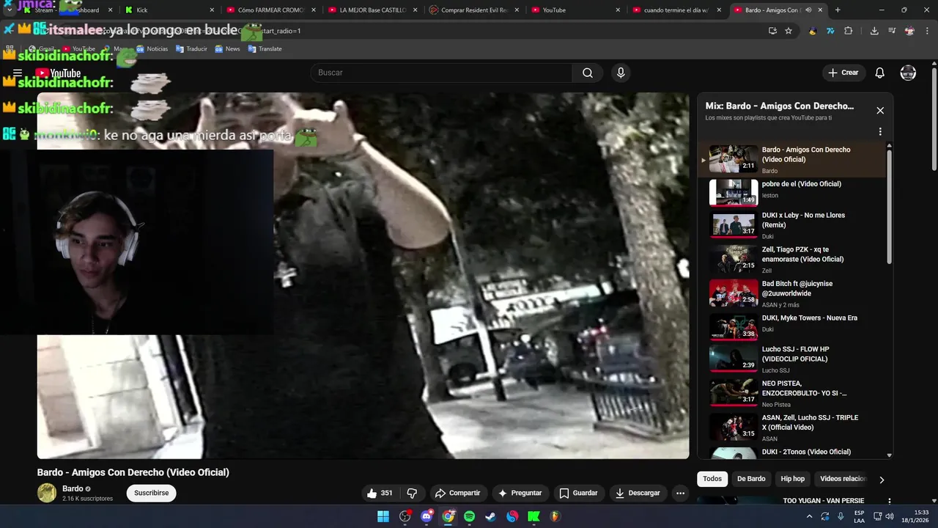Open options for TOO YUGAN video

coord(890,501)
